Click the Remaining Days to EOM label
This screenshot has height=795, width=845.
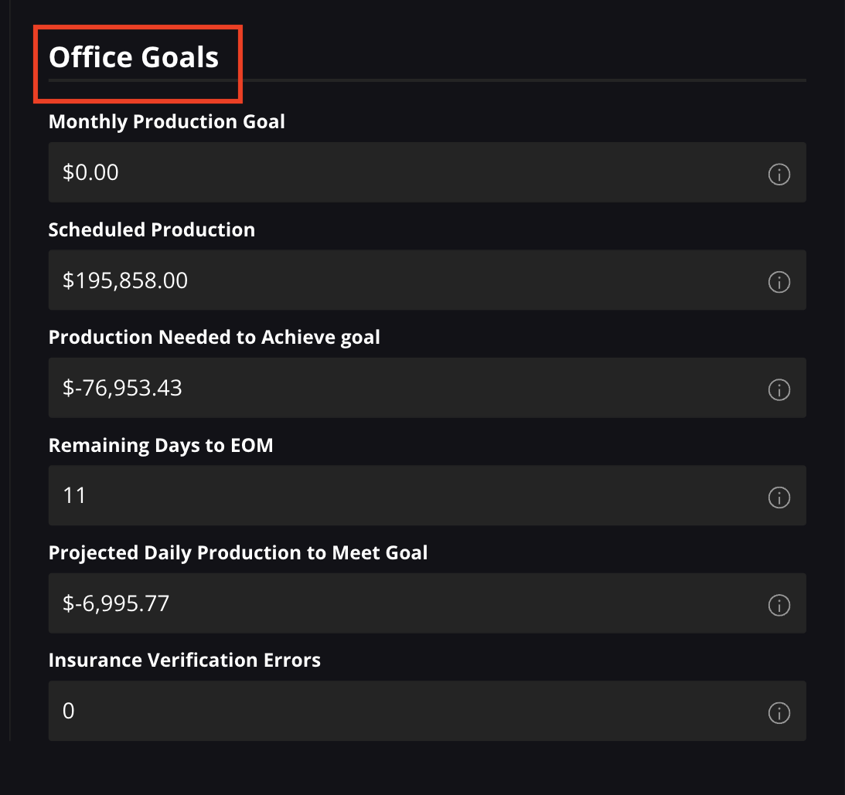coord(161,445)
